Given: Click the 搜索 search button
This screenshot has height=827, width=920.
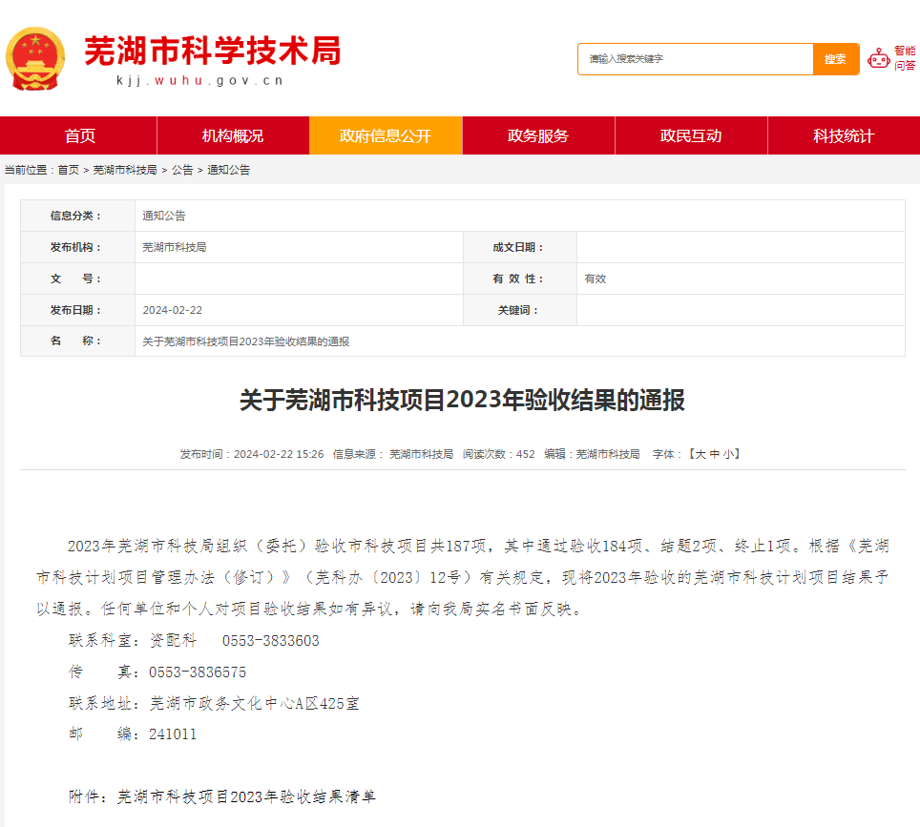Looking at the screenshot, I should 835,59.
